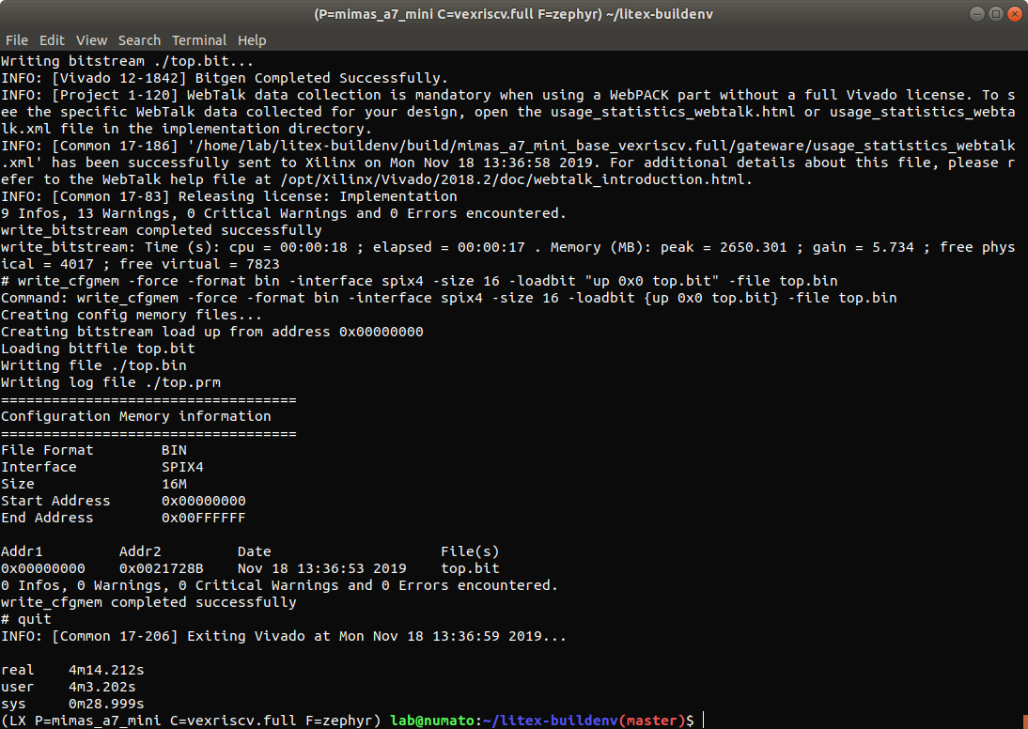1028x729 pixels.
Task: Click the 'Writing file ./top.bin' line
Action: pos(94,365)
